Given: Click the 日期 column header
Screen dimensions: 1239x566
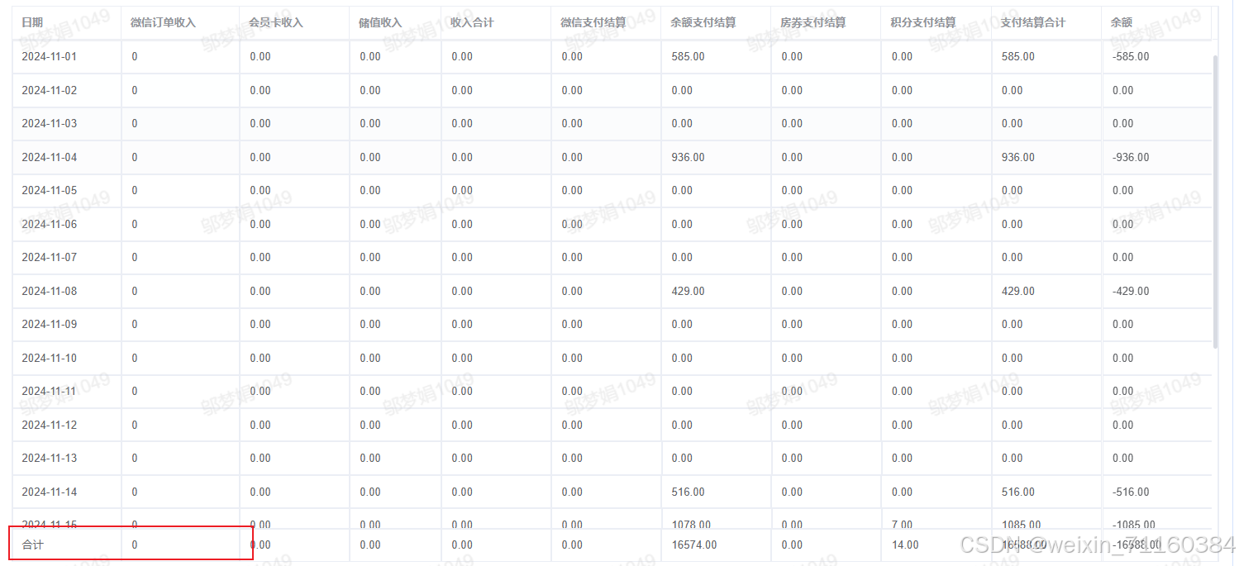Looking at the screenshot, I should 33,22.
